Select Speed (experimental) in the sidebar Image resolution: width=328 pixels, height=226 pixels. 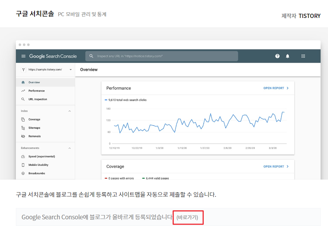(45, 156)
